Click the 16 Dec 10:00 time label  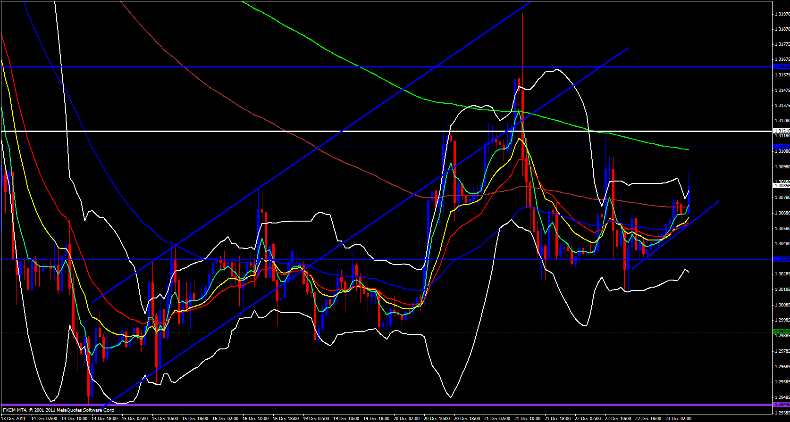(255, 418)
